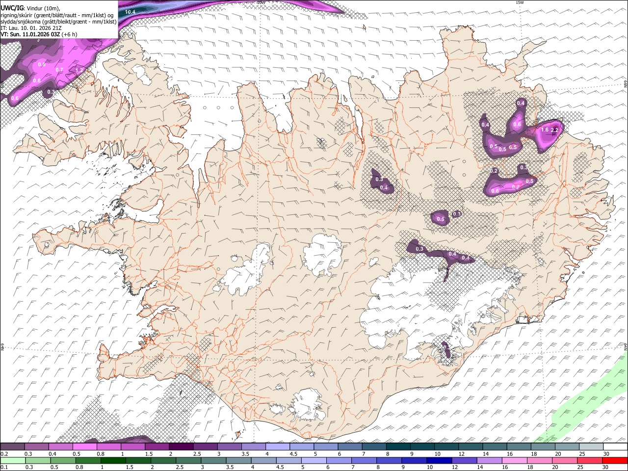The image size is (628, 471).
Task: Click the "Vindur (10m)" label in header
Action: coord(43,8)
